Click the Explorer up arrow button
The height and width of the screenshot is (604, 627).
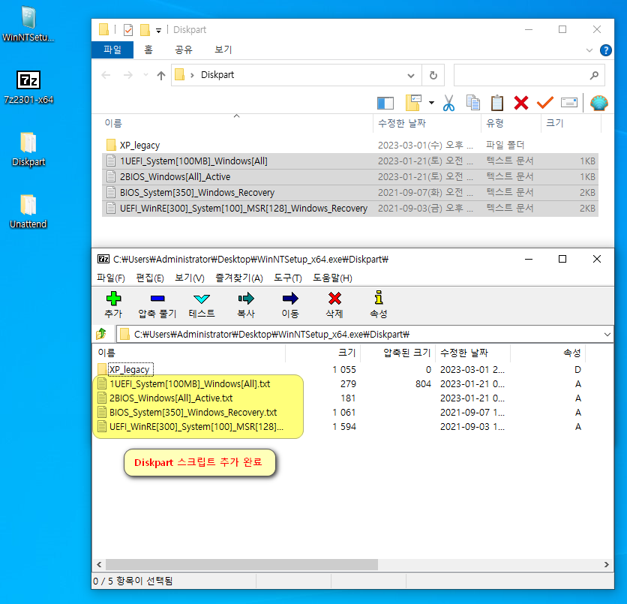pos(160,75)
